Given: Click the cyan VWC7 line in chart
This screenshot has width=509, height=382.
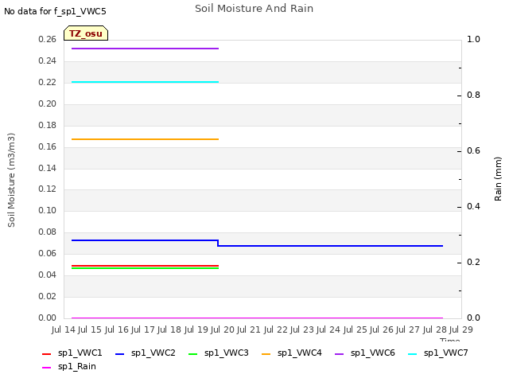Looking at the screenshot, I should tap(145, 82).
